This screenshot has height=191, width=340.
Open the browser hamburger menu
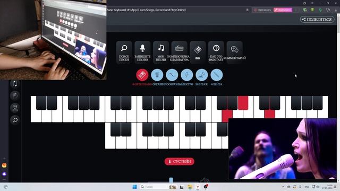point(312,3)
